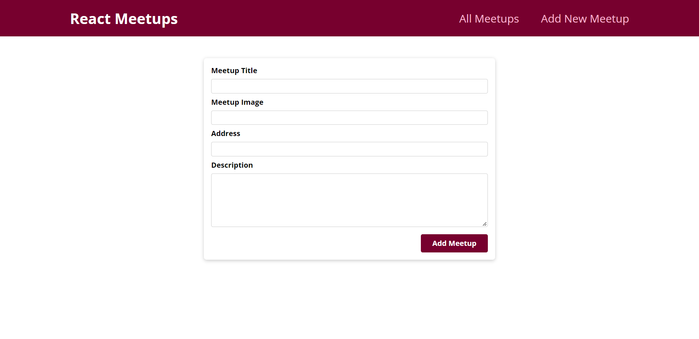Click the React Meetups logo text
This screenshot has width=699, height=339.
[x=124, y=19]
